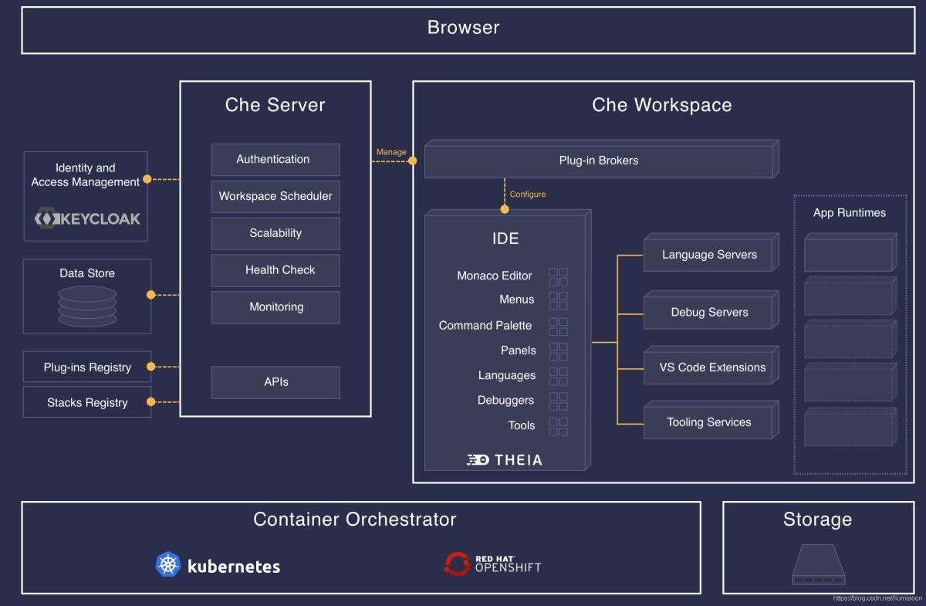Viewport: 926px width, 606px height.
Task: Click the Keycloak logo
Action: [x=87, y=218]
